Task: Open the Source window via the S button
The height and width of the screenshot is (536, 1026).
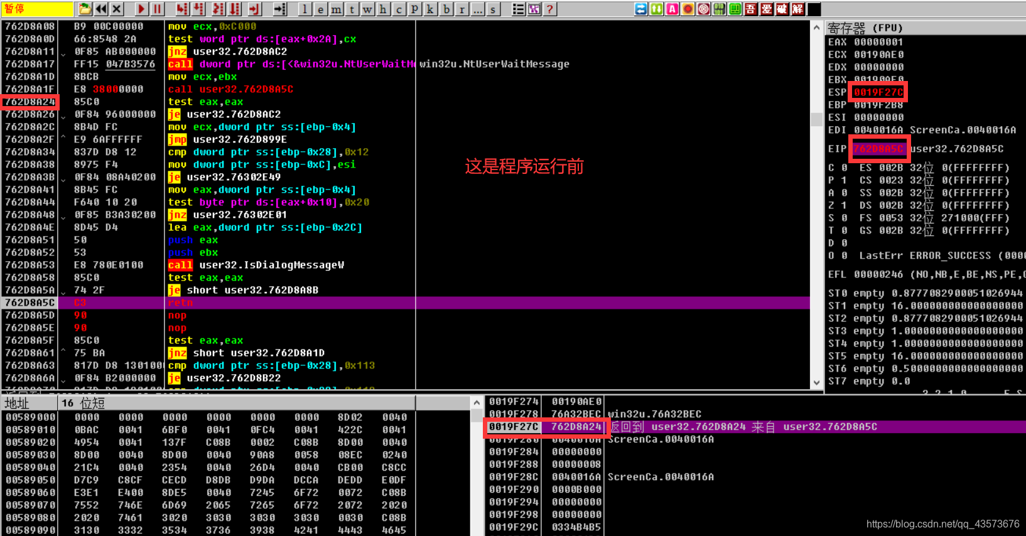Action: pos(493,9)
